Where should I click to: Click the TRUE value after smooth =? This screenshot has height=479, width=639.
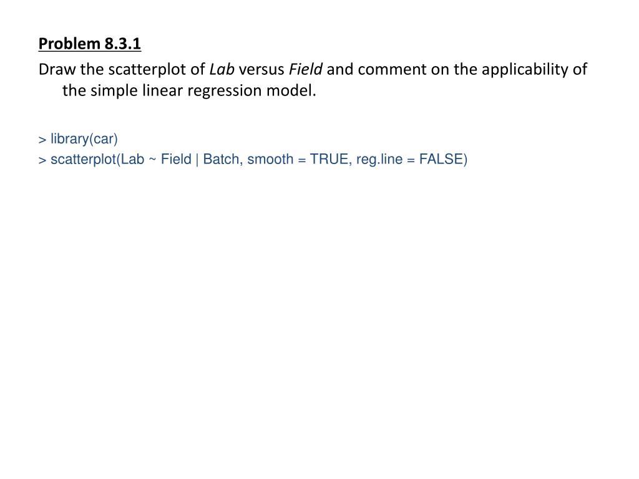click(329, 159)
